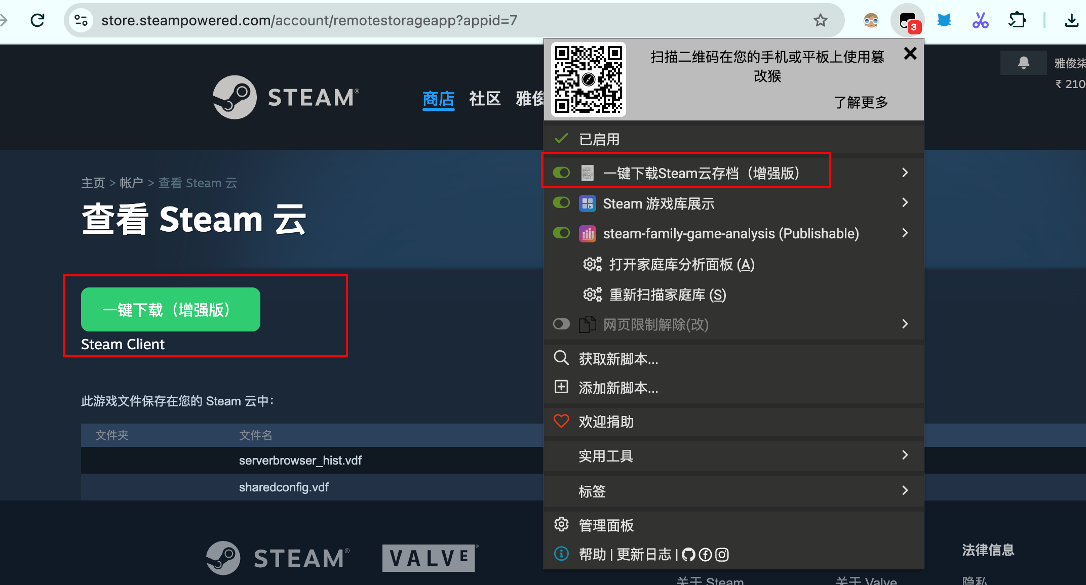
Task: Open the Extensions puzzle piece icon
Action: pos(1017,20)
